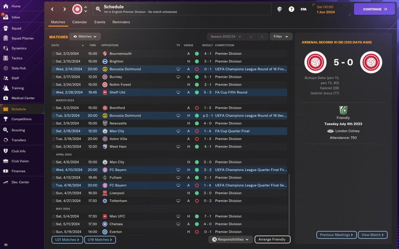Toggle the check circle for Chelsea match
Screen dimensions: 399x249
click(54, 224)
